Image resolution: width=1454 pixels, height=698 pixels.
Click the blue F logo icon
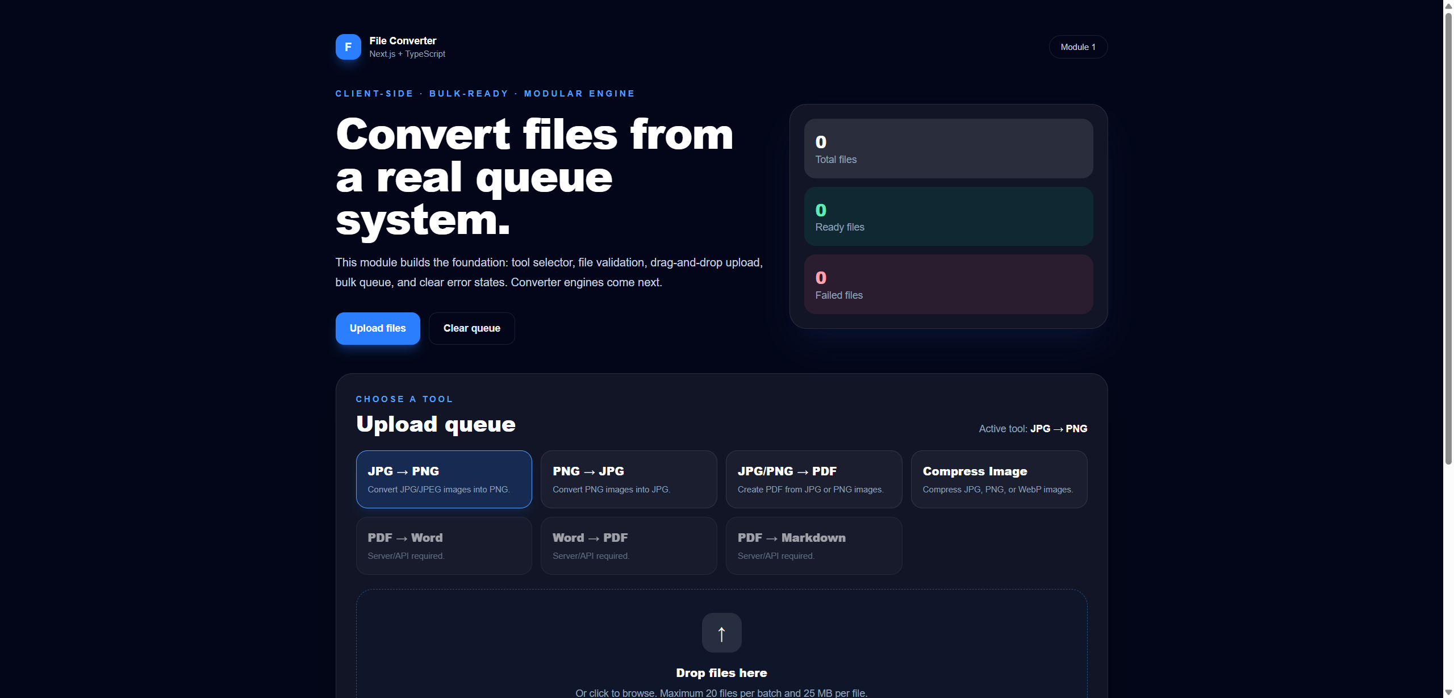click(x=348, y=47)
